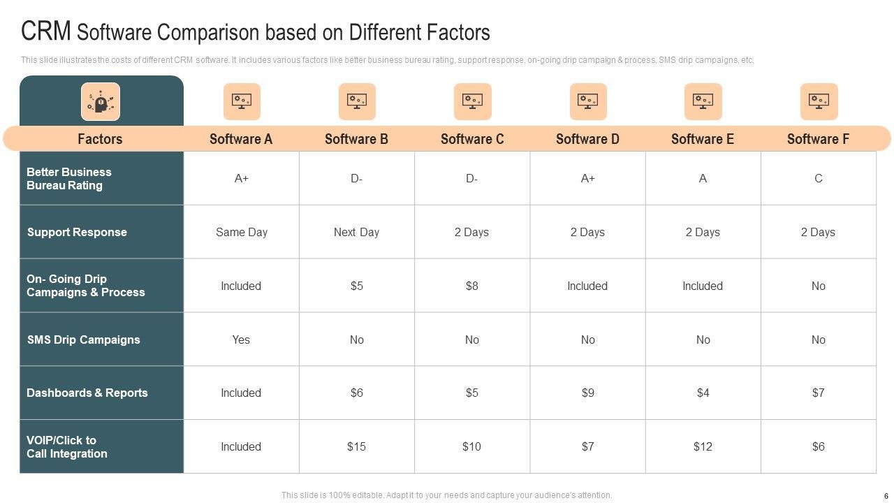The width and height of the screenshot is (894, 503).
Task: Click the head icon above Factors
Action: [x=101, y=102]
